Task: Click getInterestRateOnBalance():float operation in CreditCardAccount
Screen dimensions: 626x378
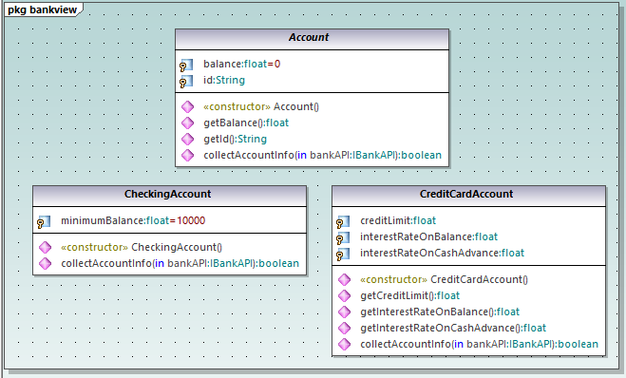Action: point(440,312)
